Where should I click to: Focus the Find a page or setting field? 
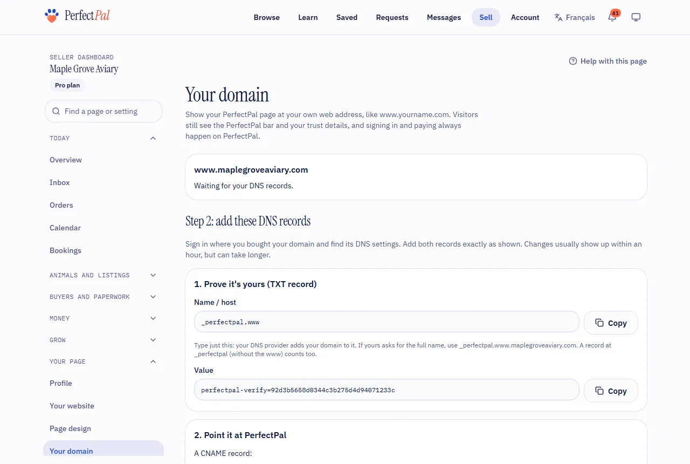click(x=103, y=111)
